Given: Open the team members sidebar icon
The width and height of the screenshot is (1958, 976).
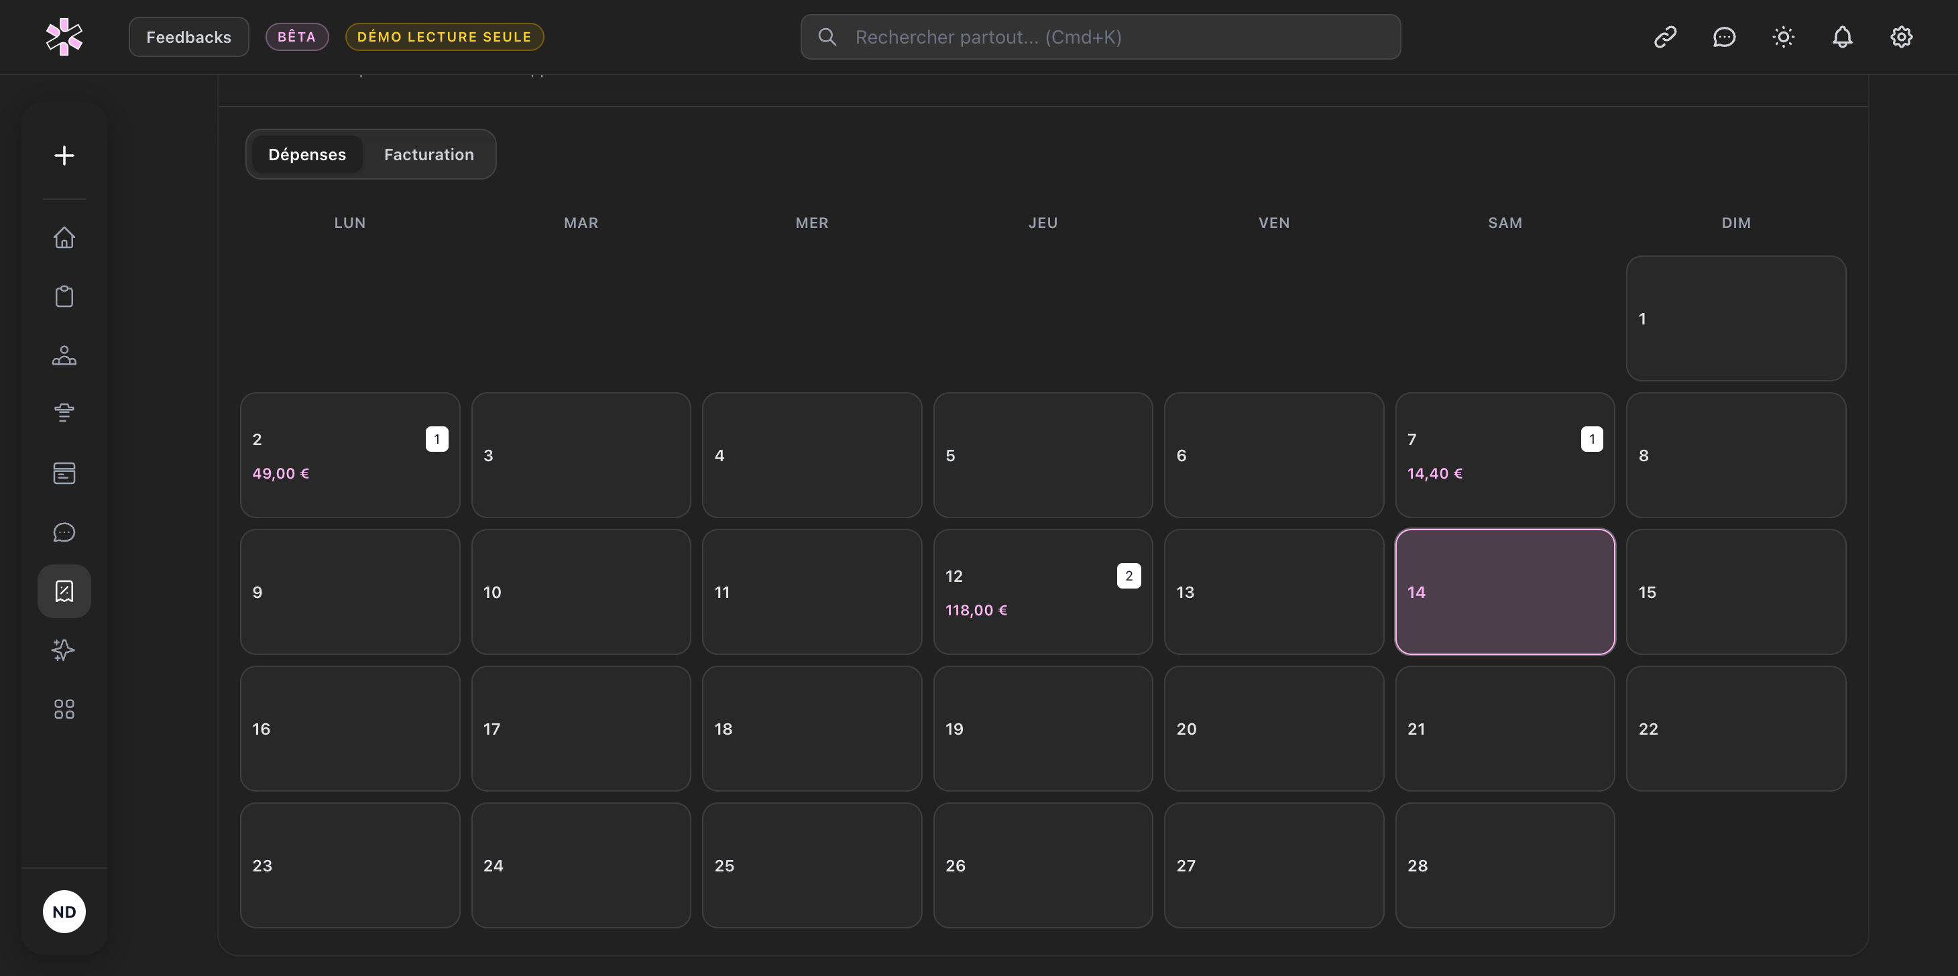Looking at the screenshot, I should coord(64,356).
